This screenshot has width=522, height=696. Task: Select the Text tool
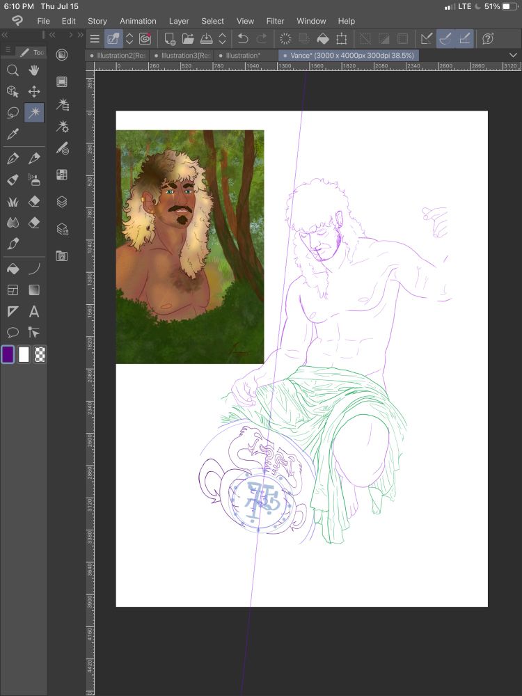[x=34, y=311]
